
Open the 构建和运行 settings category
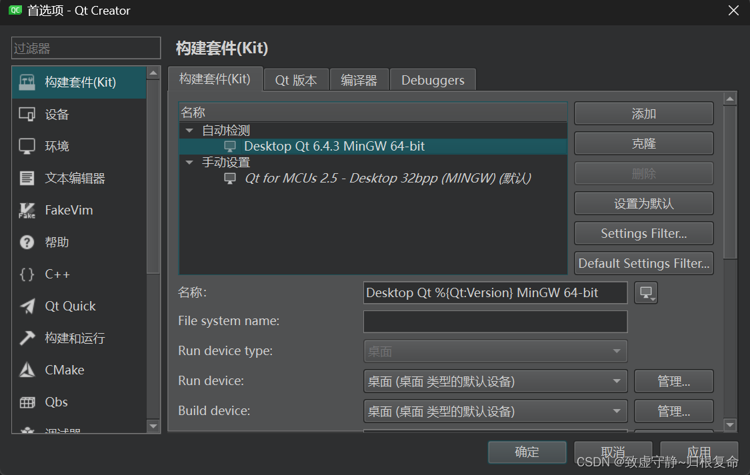pyautogui.click(x=79, y=338)
